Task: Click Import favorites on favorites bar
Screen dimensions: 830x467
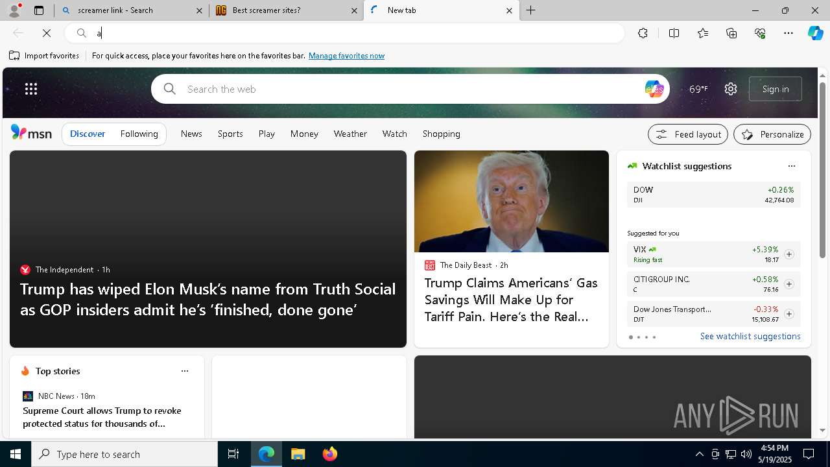Action: [x=44, y=56]
